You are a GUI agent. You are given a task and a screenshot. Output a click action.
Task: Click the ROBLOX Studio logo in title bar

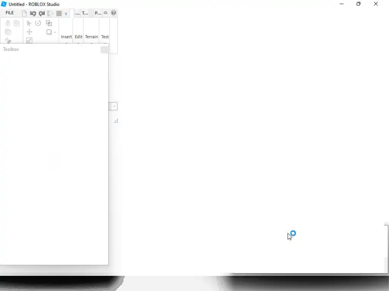[4, 4]
